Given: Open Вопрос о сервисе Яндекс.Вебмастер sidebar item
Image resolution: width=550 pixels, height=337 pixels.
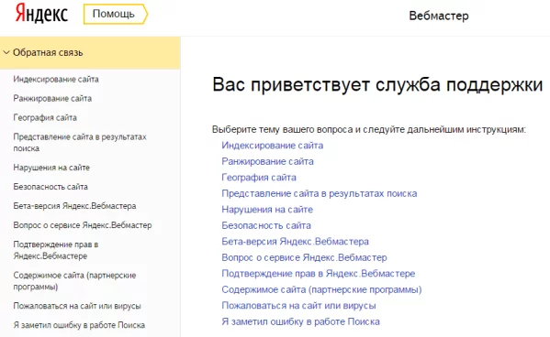Looking at the screenshot, I should (83, 225).
